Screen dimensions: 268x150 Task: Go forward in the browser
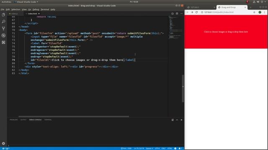click(x=192, y=12)
